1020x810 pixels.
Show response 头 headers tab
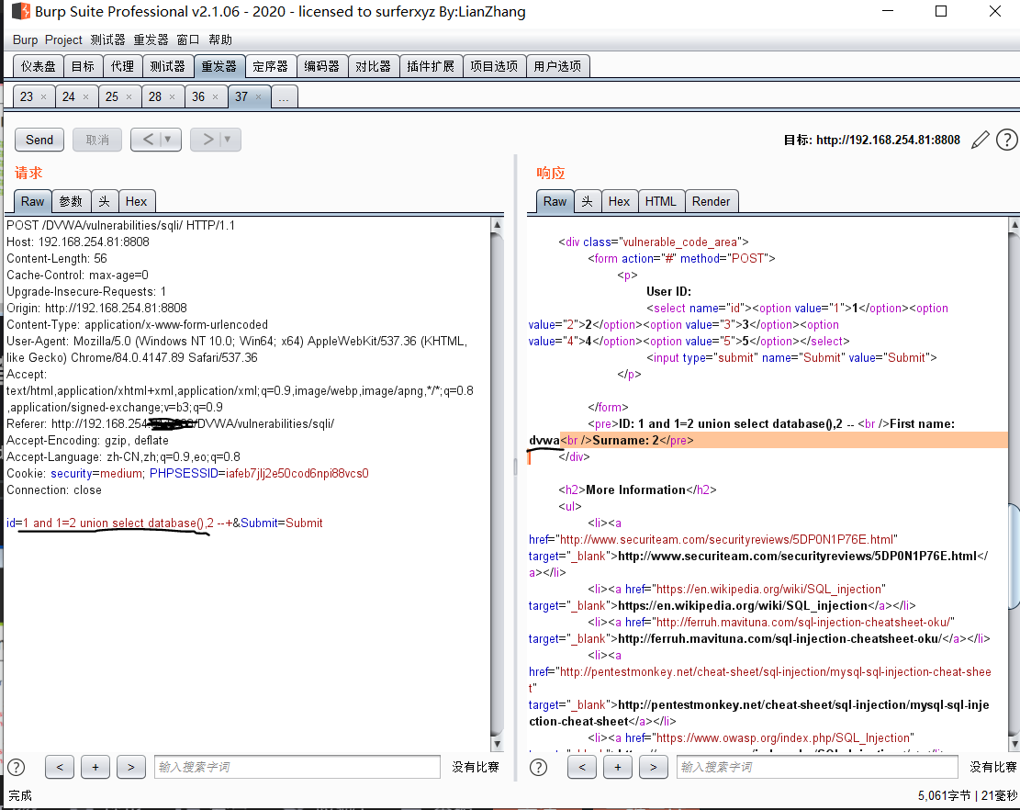coord(588,202)
